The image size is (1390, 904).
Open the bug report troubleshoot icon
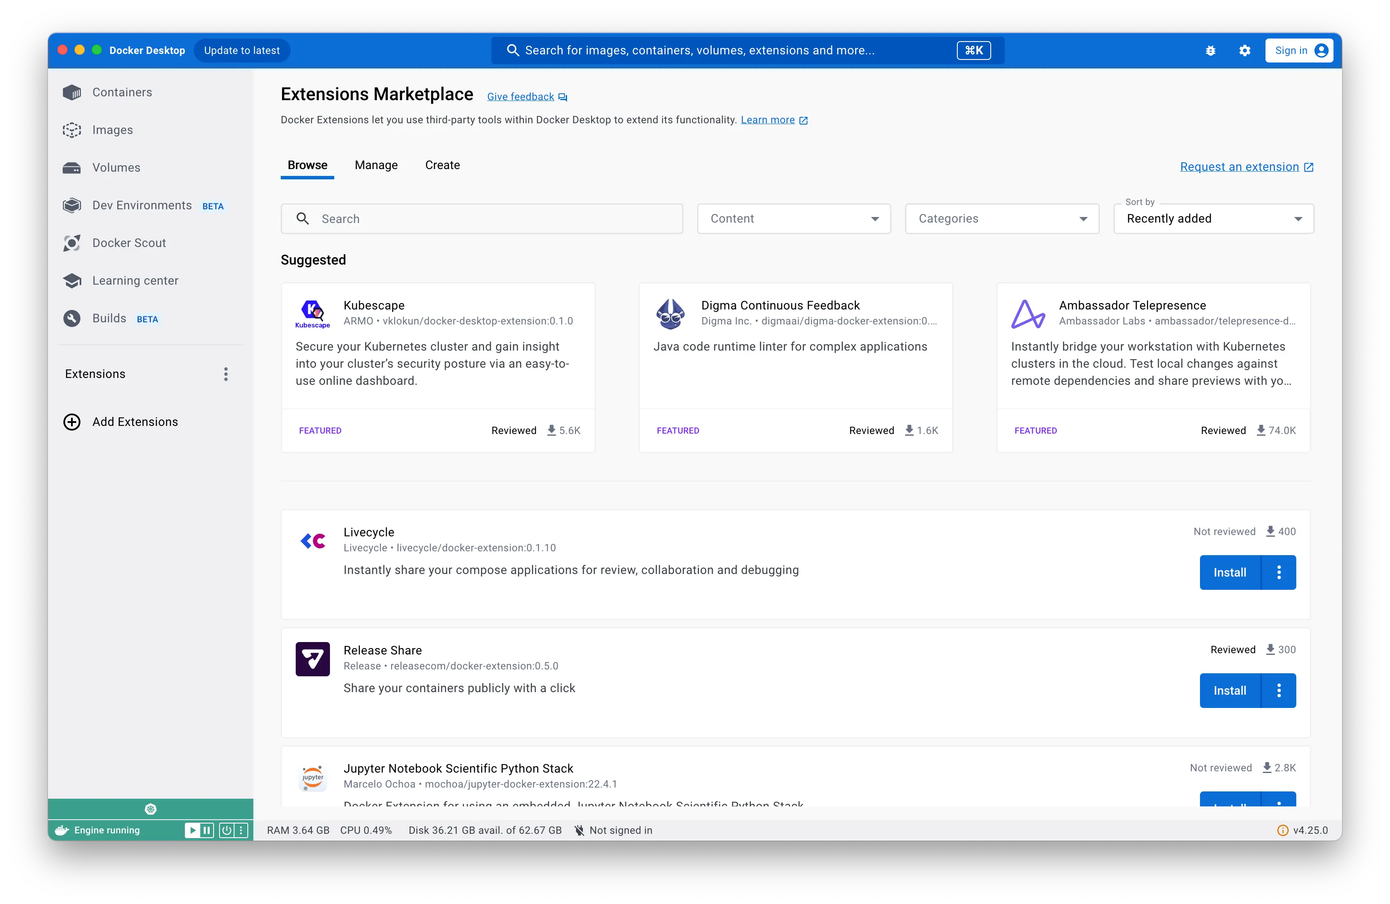[1211, 51]
